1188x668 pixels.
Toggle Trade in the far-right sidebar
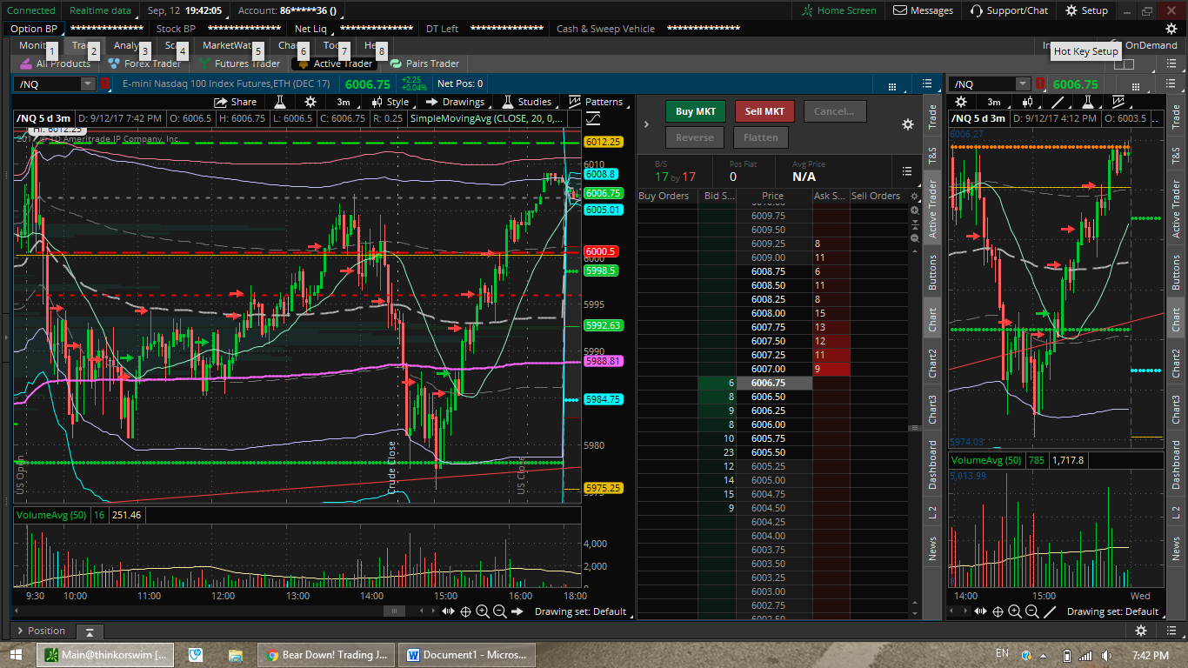(1176, 118)
